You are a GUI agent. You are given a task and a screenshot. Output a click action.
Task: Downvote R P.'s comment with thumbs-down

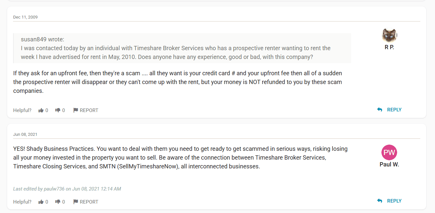(x=58, y=110)
